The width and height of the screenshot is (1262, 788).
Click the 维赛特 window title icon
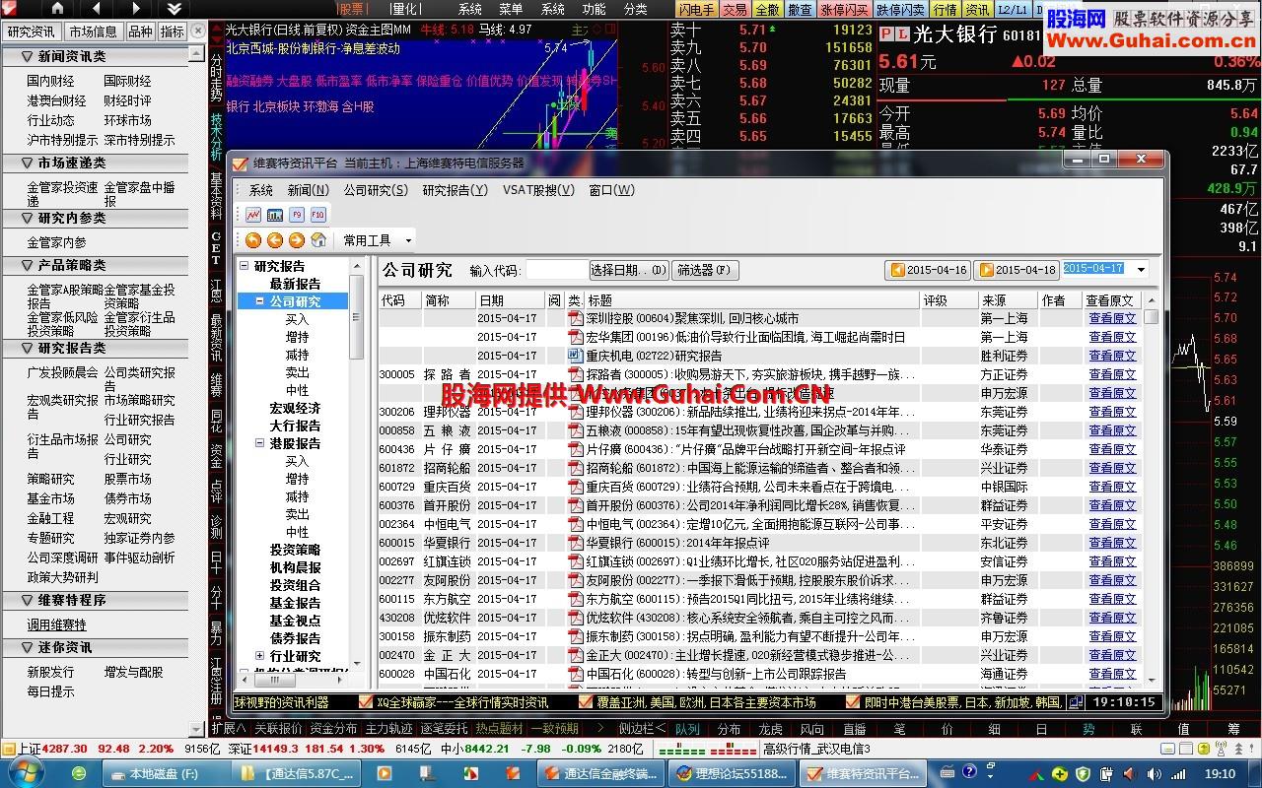click(x=240, y=163)
